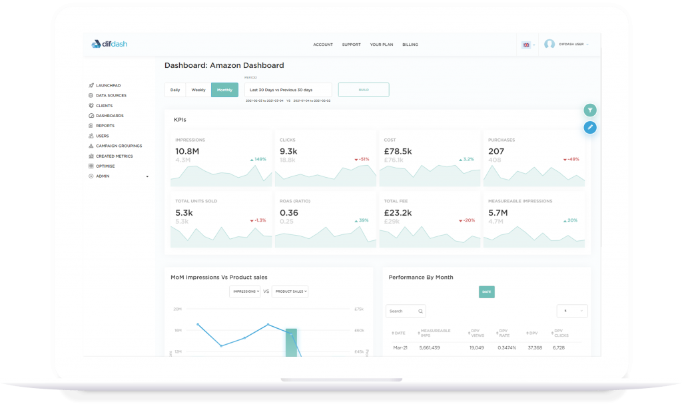
Task: Click Dashboards gauge icon
Action: click(x=91, y=116)
